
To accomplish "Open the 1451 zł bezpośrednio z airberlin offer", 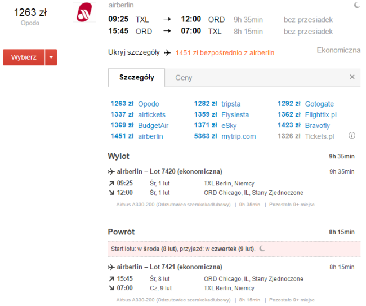I will 225,53.
